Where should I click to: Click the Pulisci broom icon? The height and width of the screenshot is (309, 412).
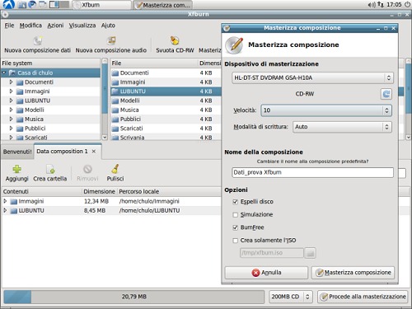click(115, 169)
